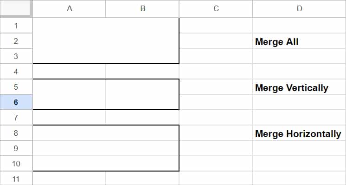
Task: Select row 10 header
Action: [x=16, y=164]
